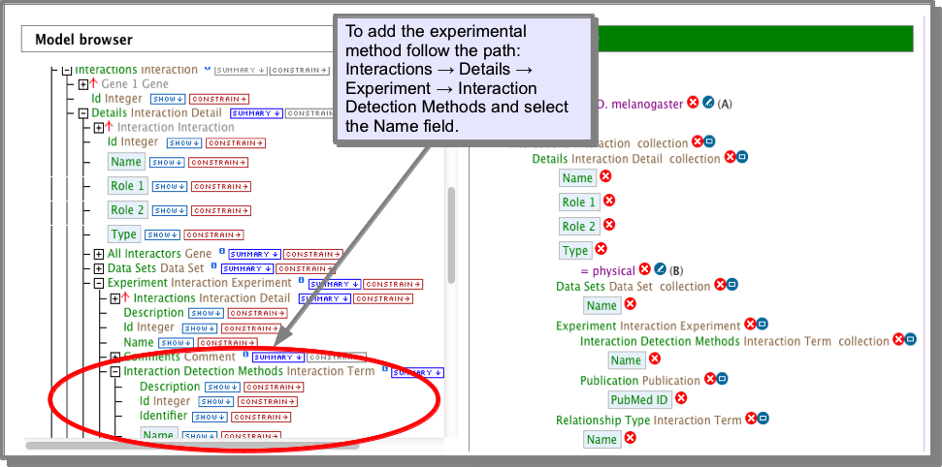This screenshot has width=942, height=467.
Task: Remove Details Interaction Detail collection
Action: (730, 157)
